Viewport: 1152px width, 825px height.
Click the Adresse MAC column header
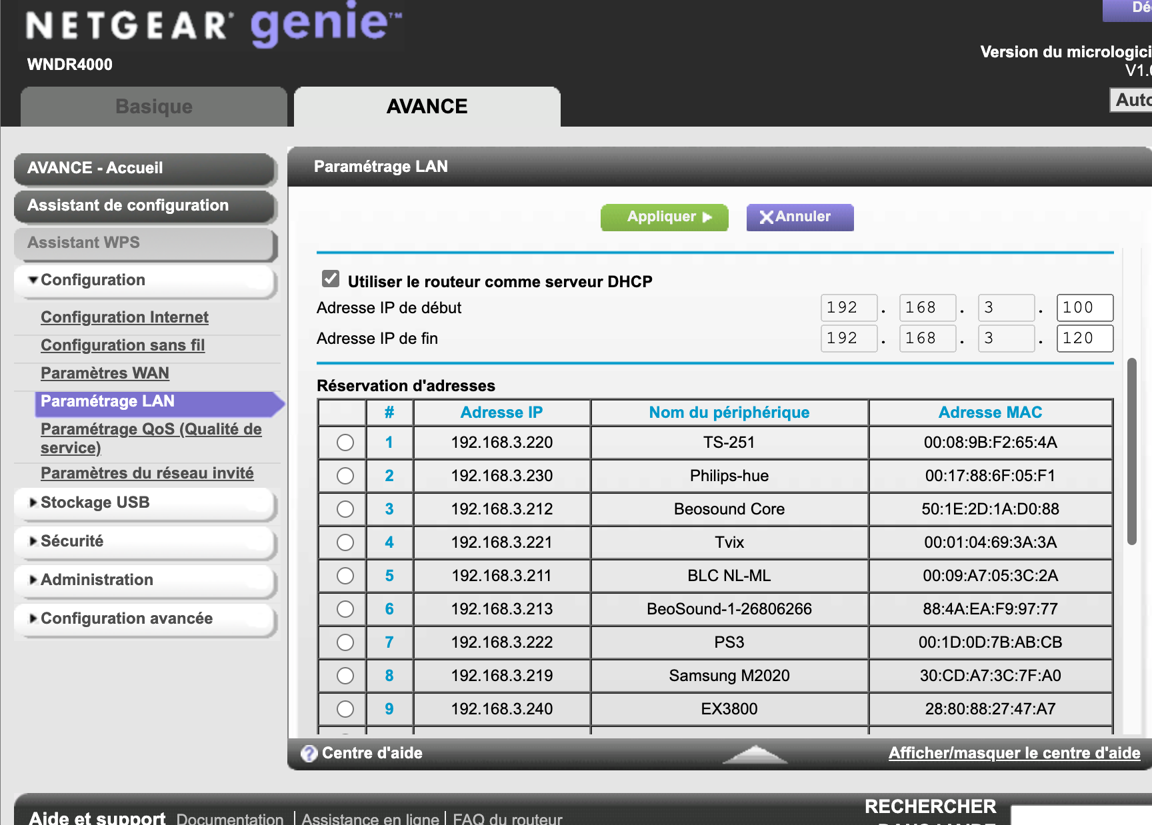tap(990, 412)
